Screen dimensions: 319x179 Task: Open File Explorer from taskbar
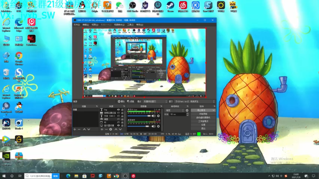pyautogui.click(x=76, y=176)
